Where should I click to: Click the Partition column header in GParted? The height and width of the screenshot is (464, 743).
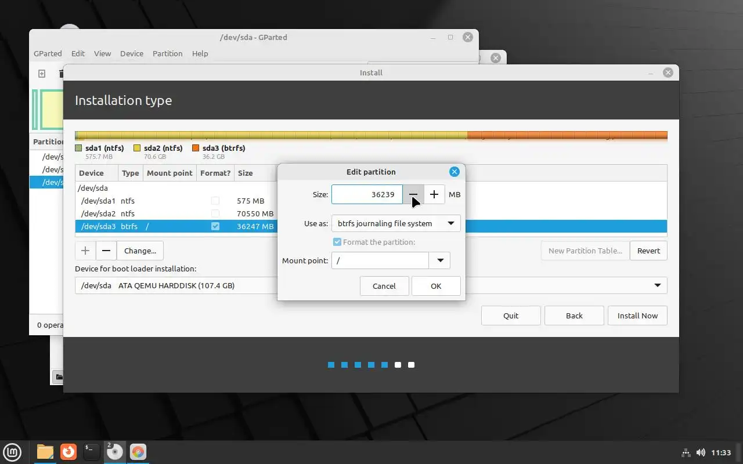(48, 142)
